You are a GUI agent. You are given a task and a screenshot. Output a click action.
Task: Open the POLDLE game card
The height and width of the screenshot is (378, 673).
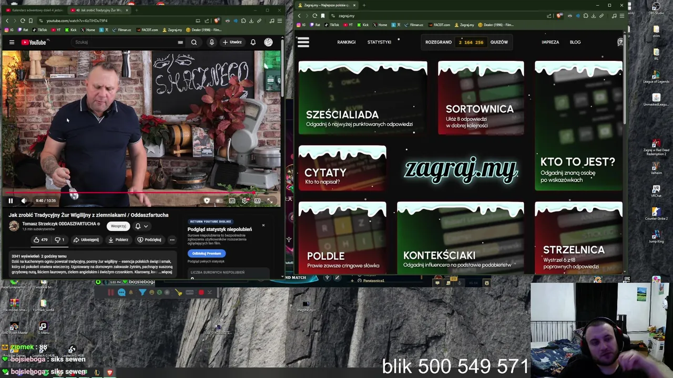pyautogui.click(x=342, y=238)
